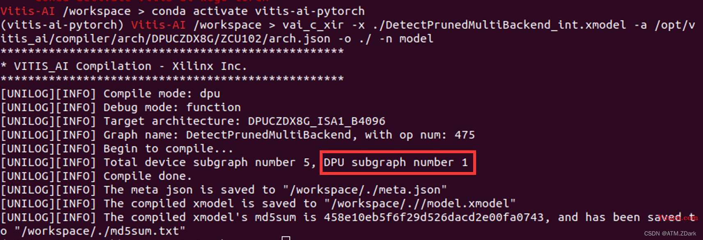
Task: Click the Graph name DetectPrunedMultiBackend text
Action: click(x=227, y=135)
